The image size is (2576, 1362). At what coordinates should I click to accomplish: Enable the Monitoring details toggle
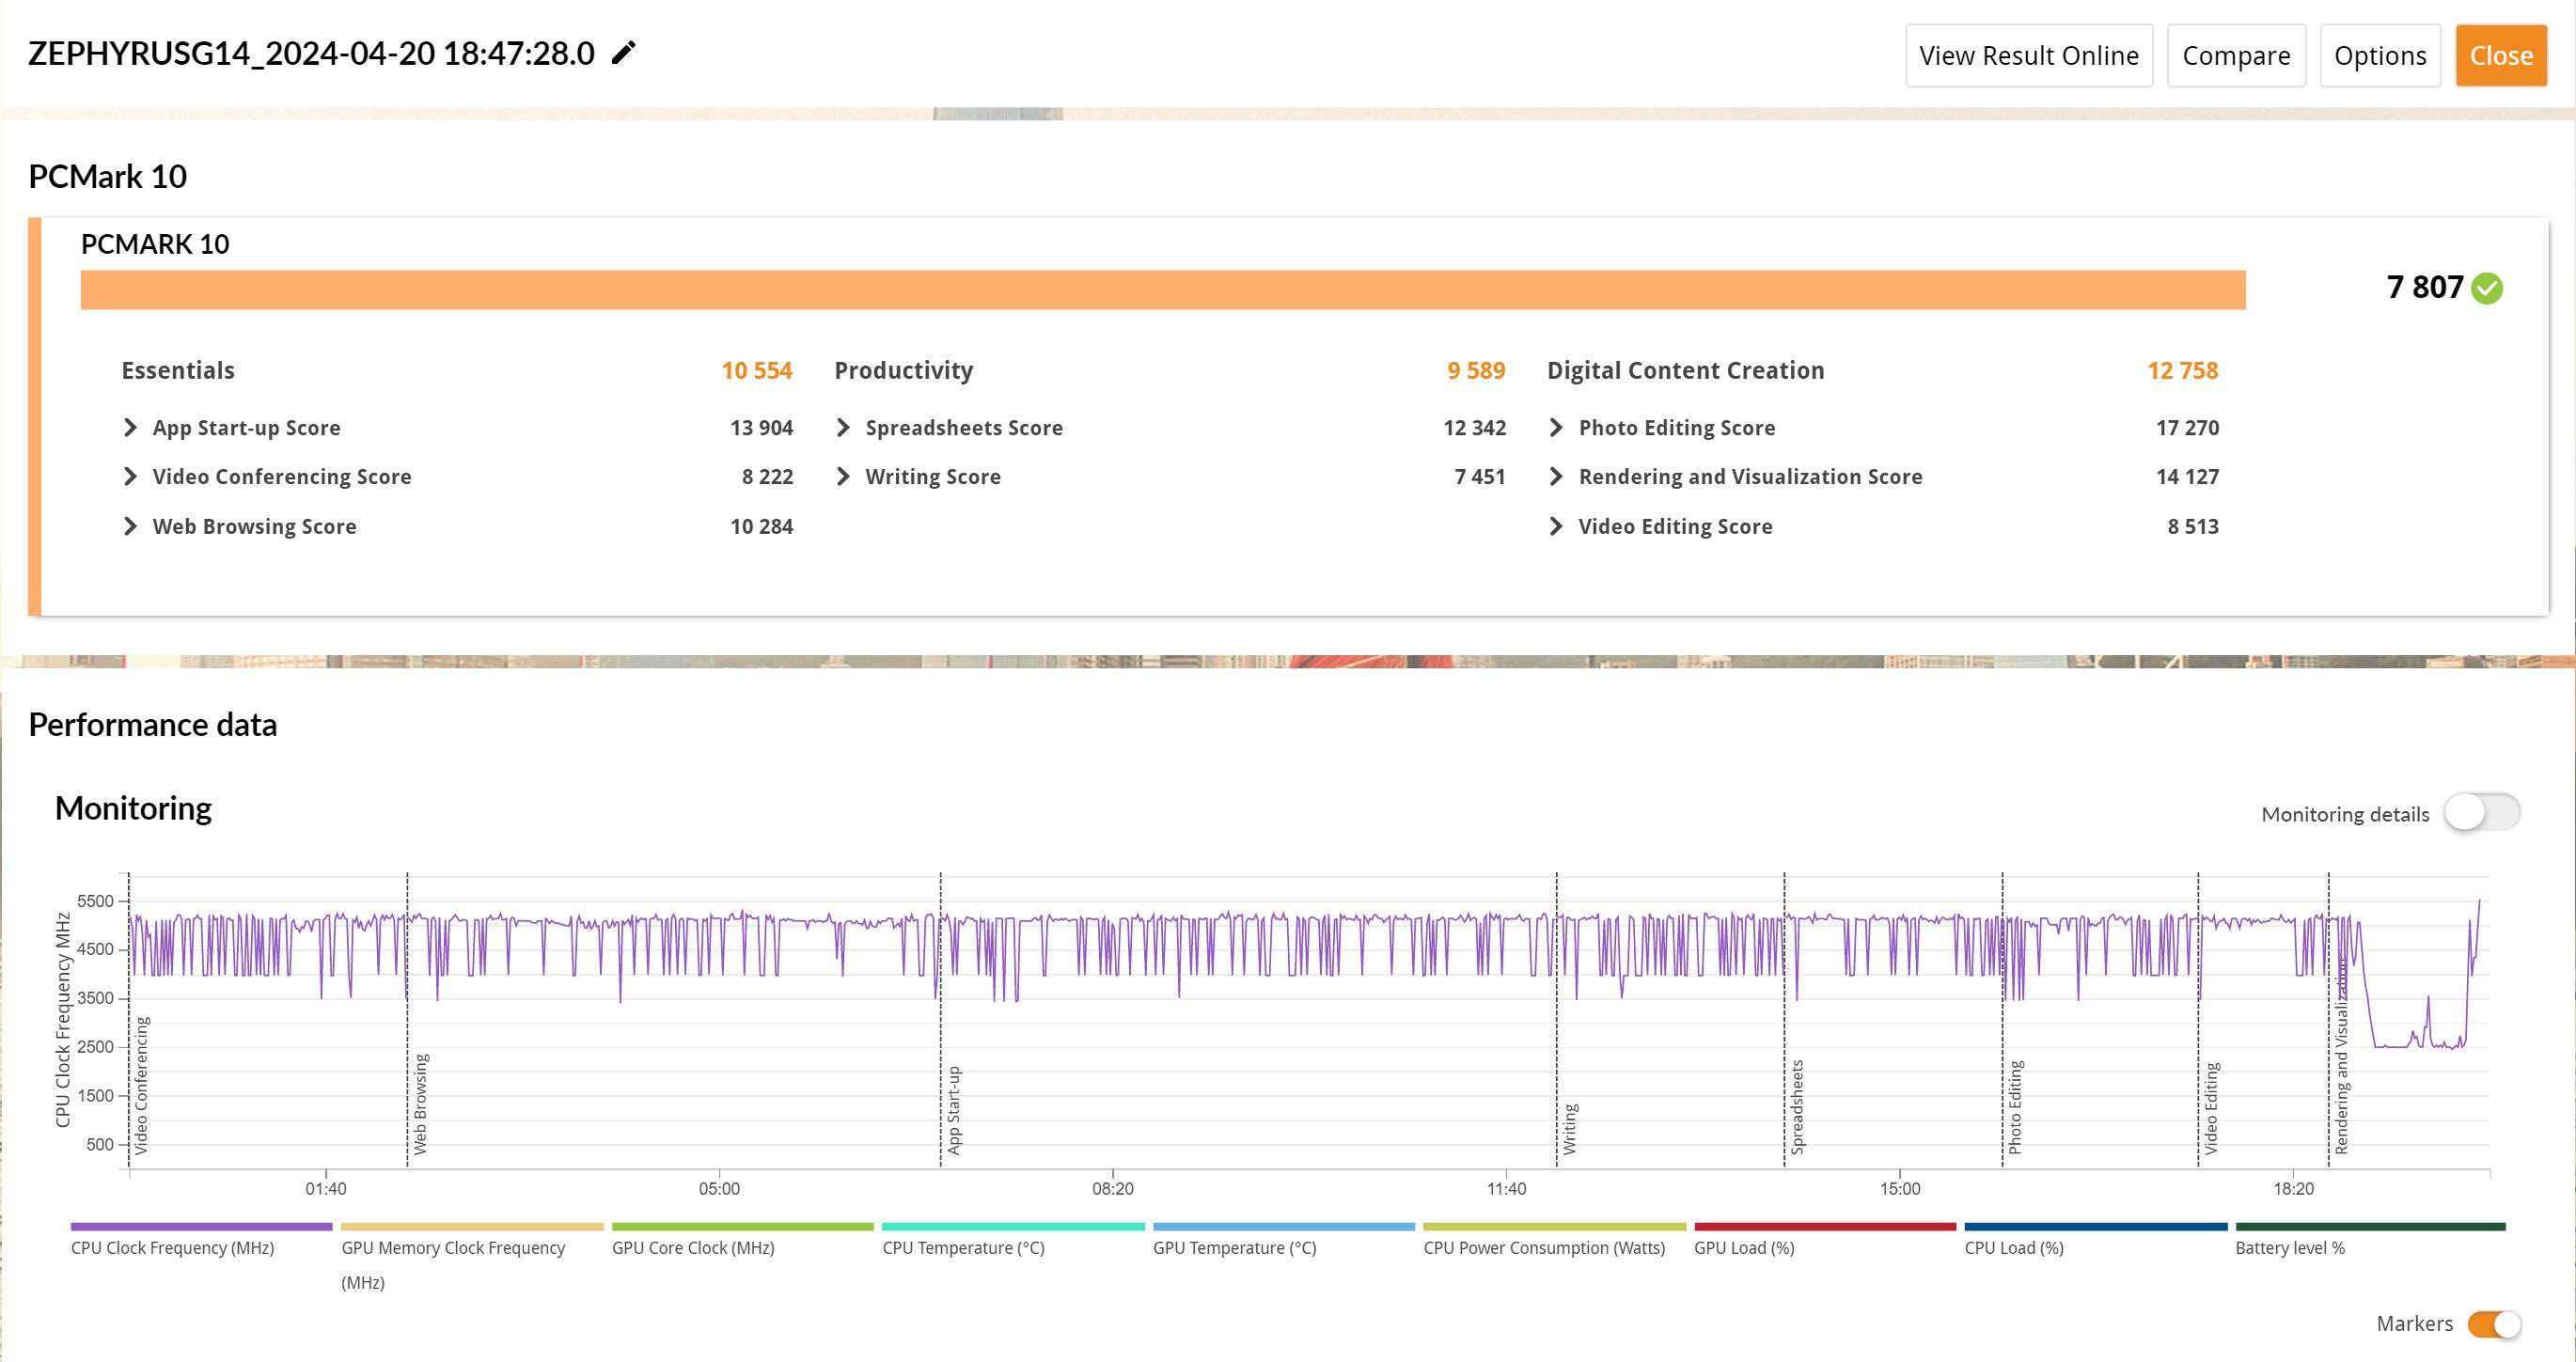tap(2481, 812)
